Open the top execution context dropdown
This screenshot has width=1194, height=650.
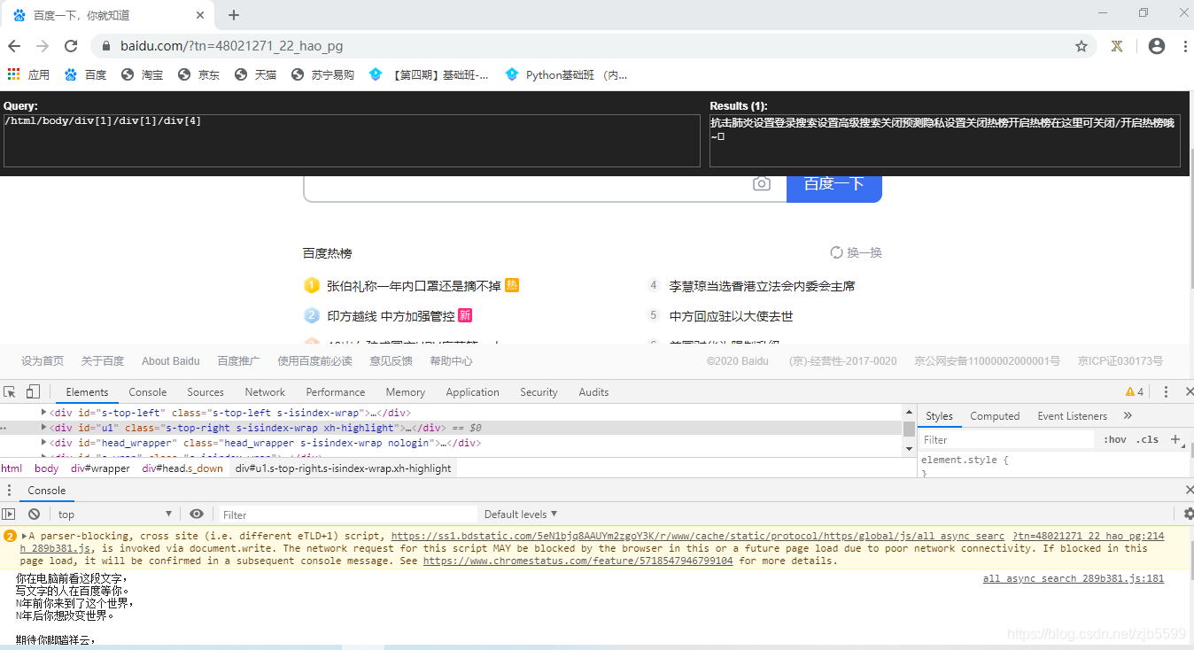click(114, 515)
